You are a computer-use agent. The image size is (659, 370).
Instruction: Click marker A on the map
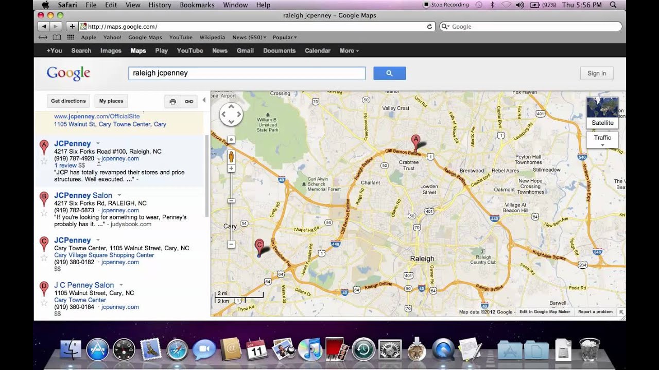[x=415, y=142]
